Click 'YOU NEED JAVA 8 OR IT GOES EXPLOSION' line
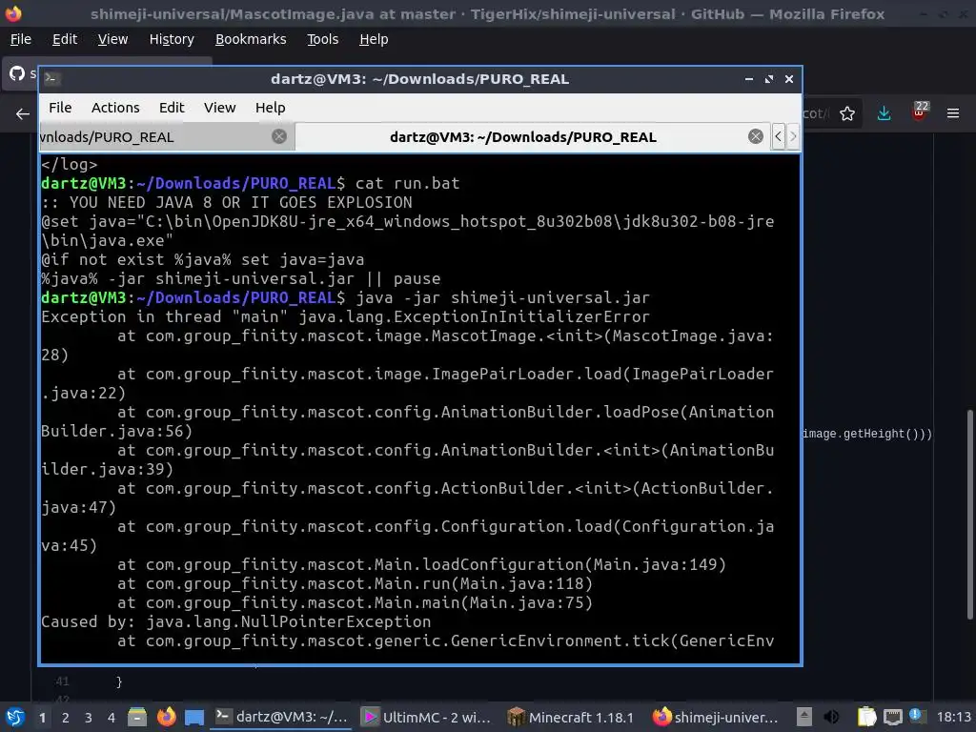Screen dimensions: 976x732 coord(227,203)
